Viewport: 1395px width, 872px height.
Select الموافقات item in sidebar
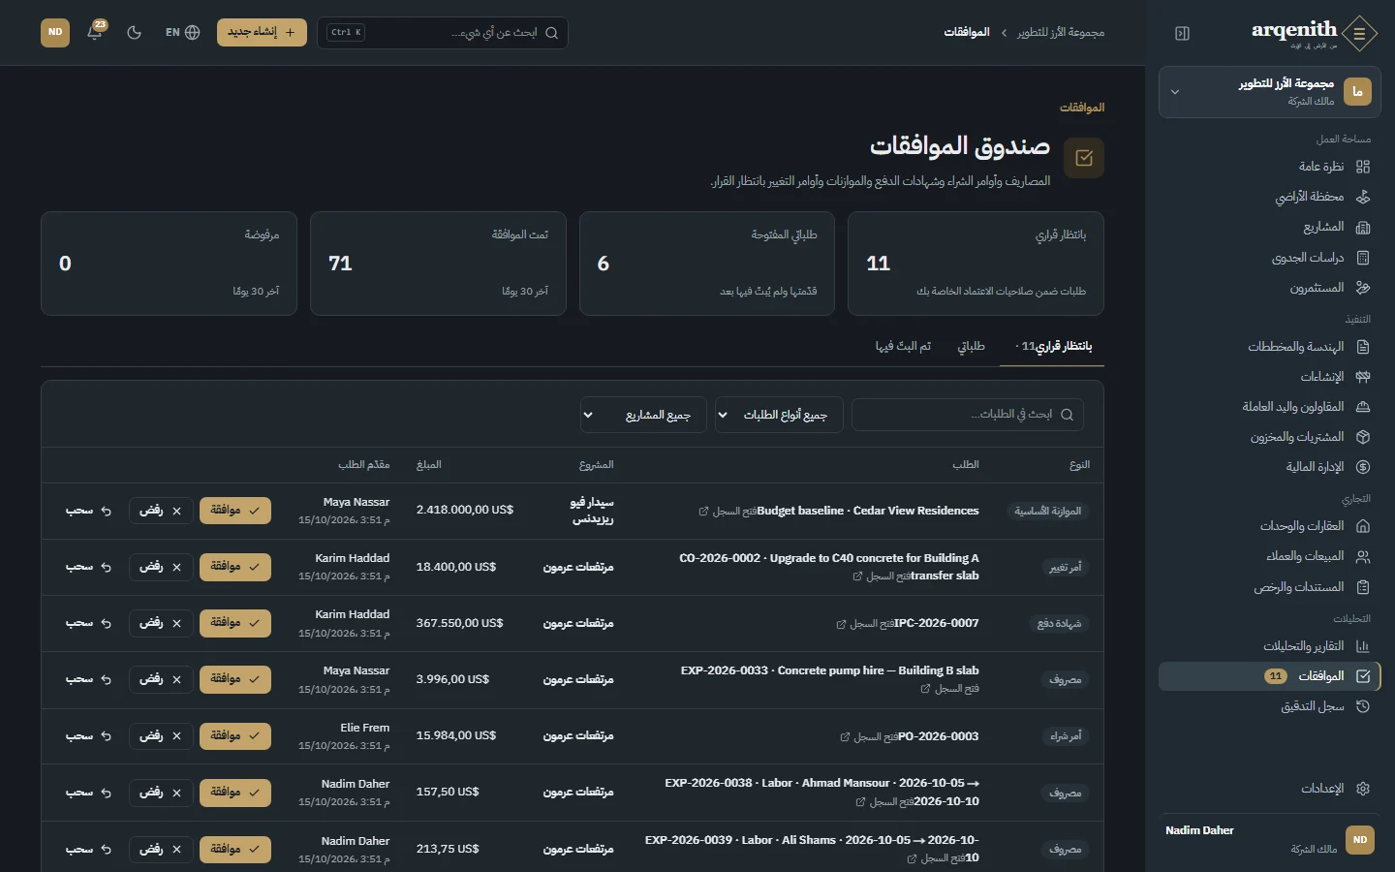(x=1269, y=676)
